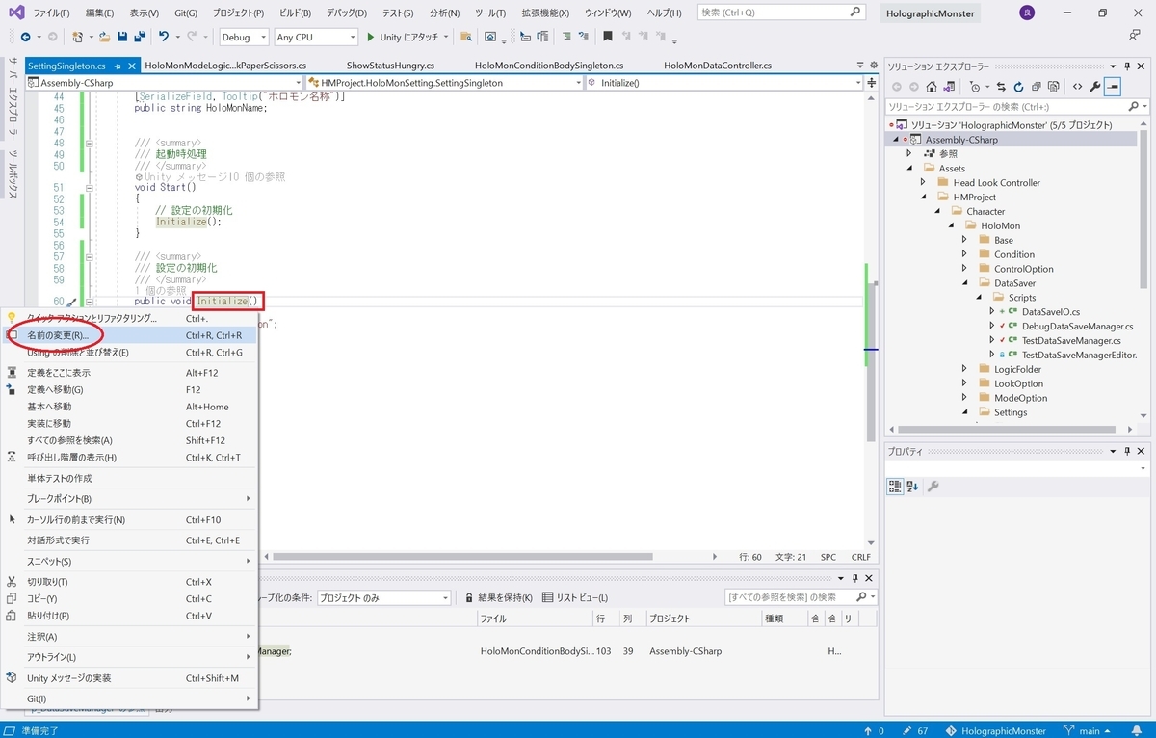
Task: Select 定義へ移動(G) in context menu
Action: pyautogui.click(x=130, y=389)
